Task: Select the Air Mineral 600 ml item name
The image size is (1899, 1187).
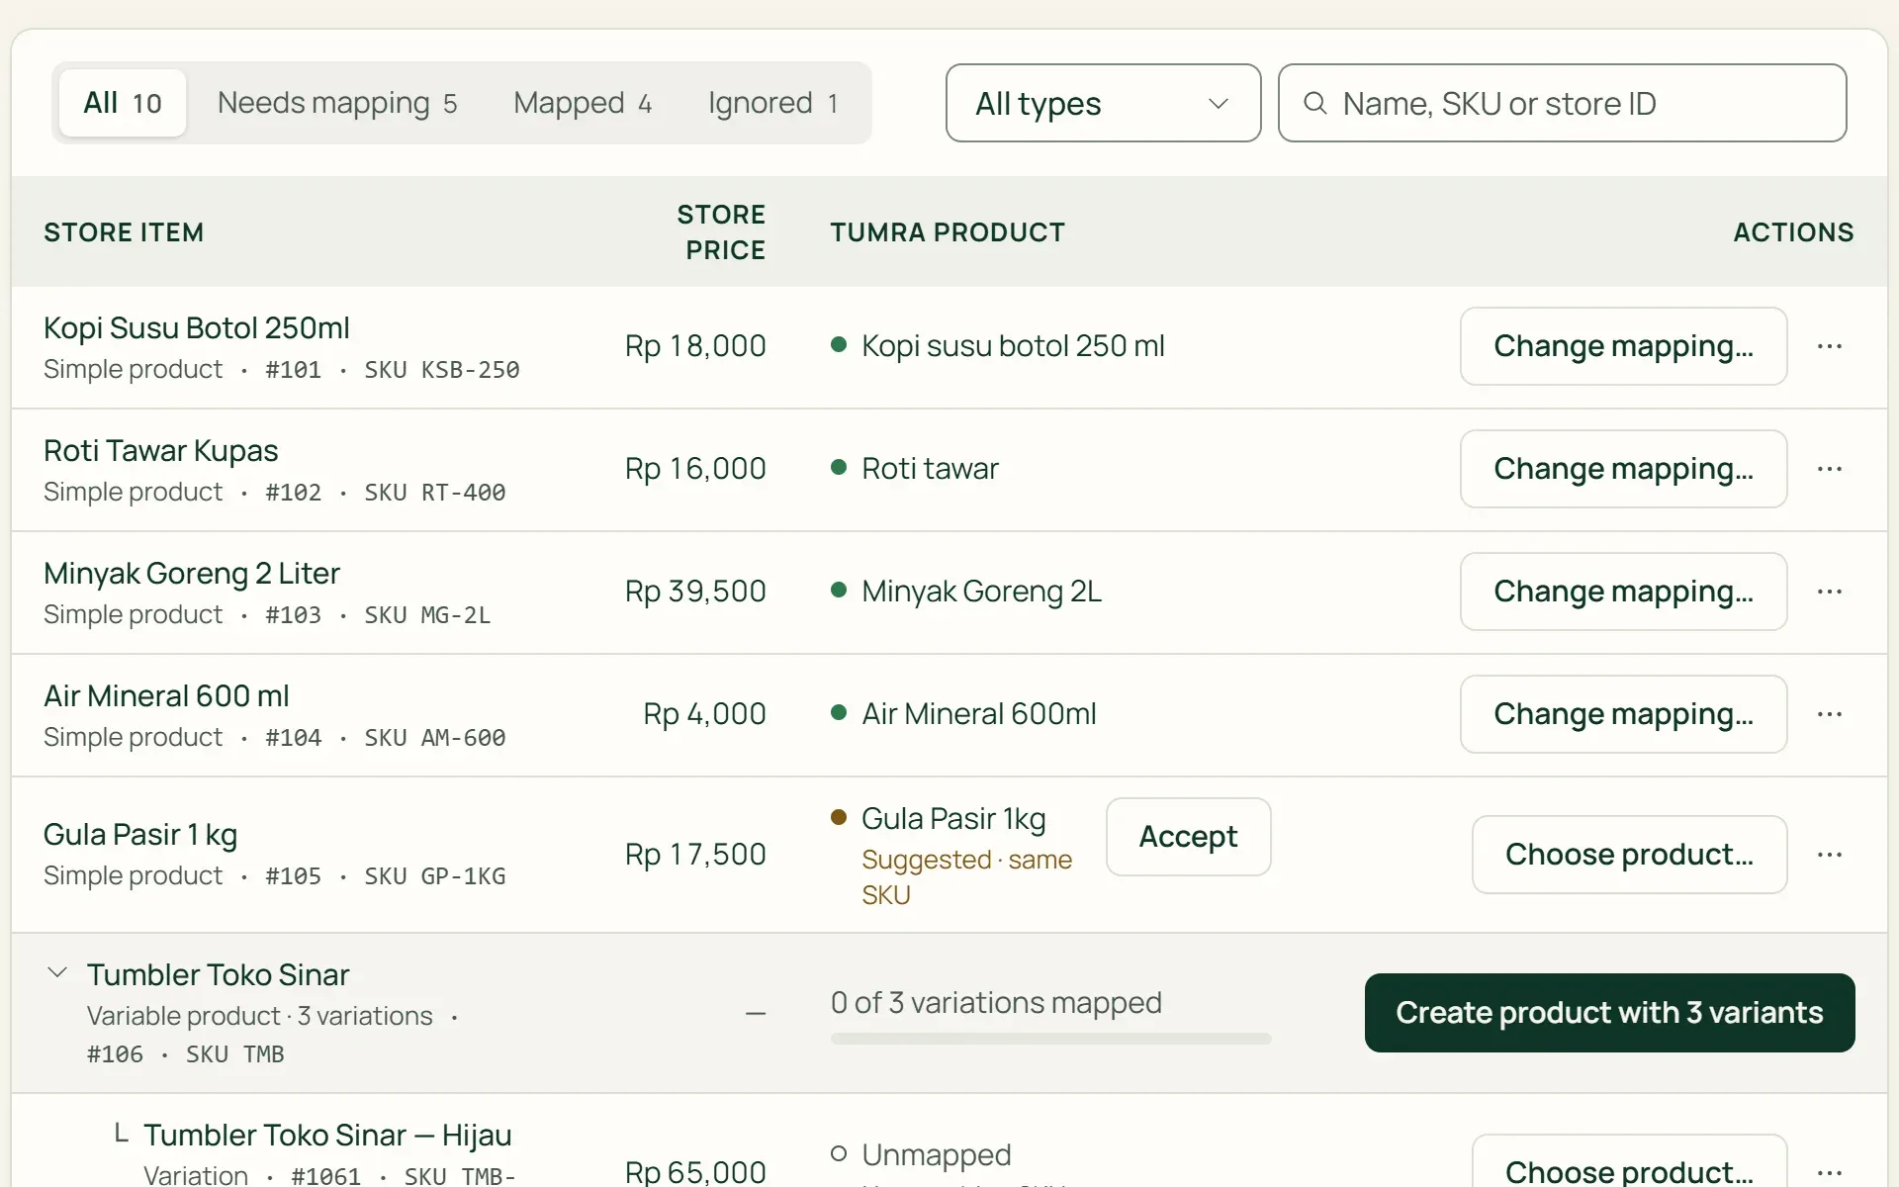Action: coord(166,696)
